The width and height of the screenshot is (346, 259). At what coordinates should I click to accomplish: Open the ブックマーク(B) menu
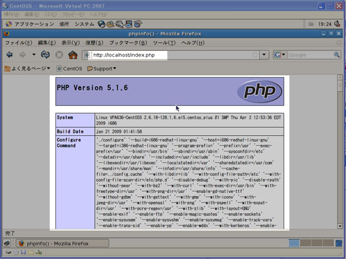tap(128, 43)
